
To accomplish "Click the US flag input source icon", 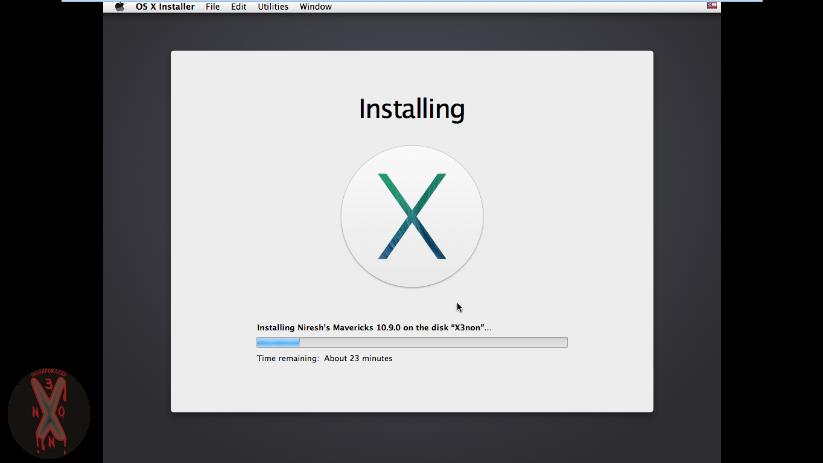I will [712, 6].
